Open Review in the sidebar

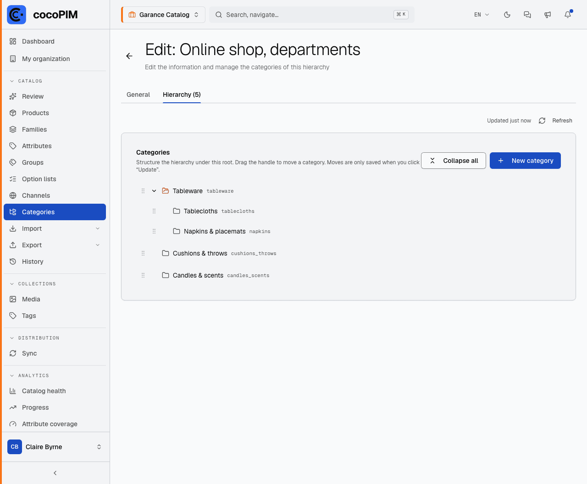tap(55, 96)
